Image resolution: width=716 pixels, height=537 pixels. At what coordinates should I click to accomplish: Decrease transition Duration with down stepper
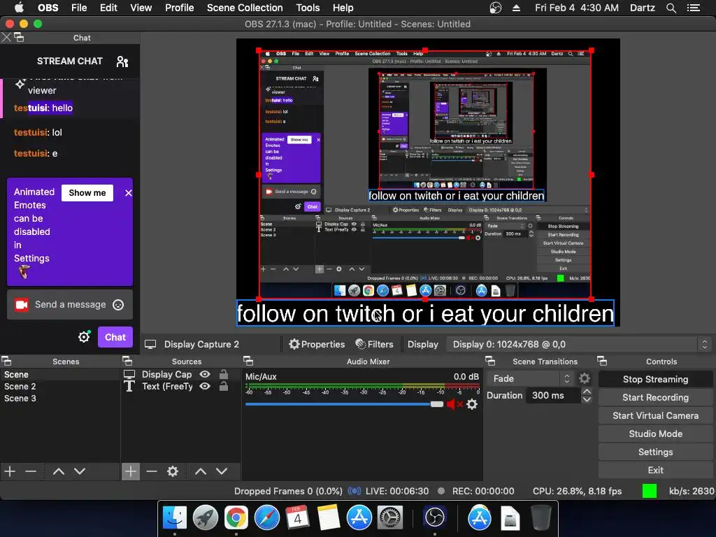click(587, 399)
